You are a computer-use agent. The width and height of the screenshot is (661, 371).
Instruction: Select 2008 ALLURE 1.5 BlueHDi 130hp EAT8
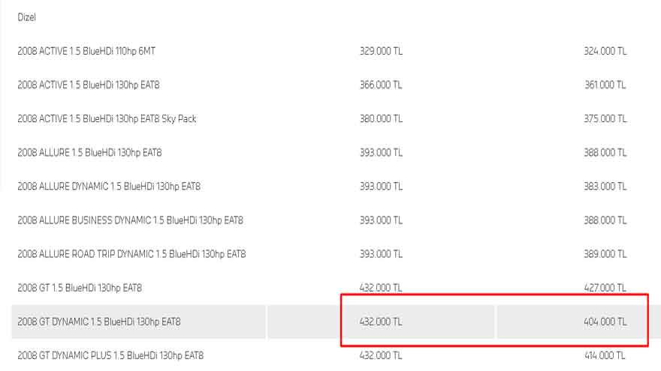tap(89, 153)
